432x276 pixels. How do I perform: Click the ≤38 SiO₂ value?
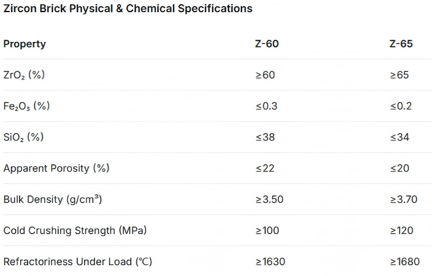(x=265, y=137)
